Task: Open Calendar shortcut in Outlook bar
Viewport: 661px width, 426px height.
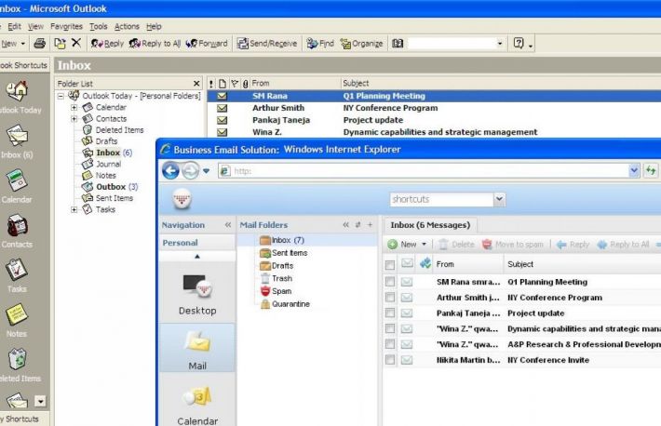Action: pos(17,181)
